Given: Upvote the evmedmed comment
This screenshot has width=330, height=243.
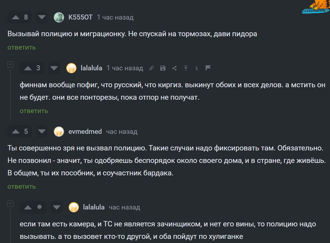Looking at the screenshot, I should [15, 131].
